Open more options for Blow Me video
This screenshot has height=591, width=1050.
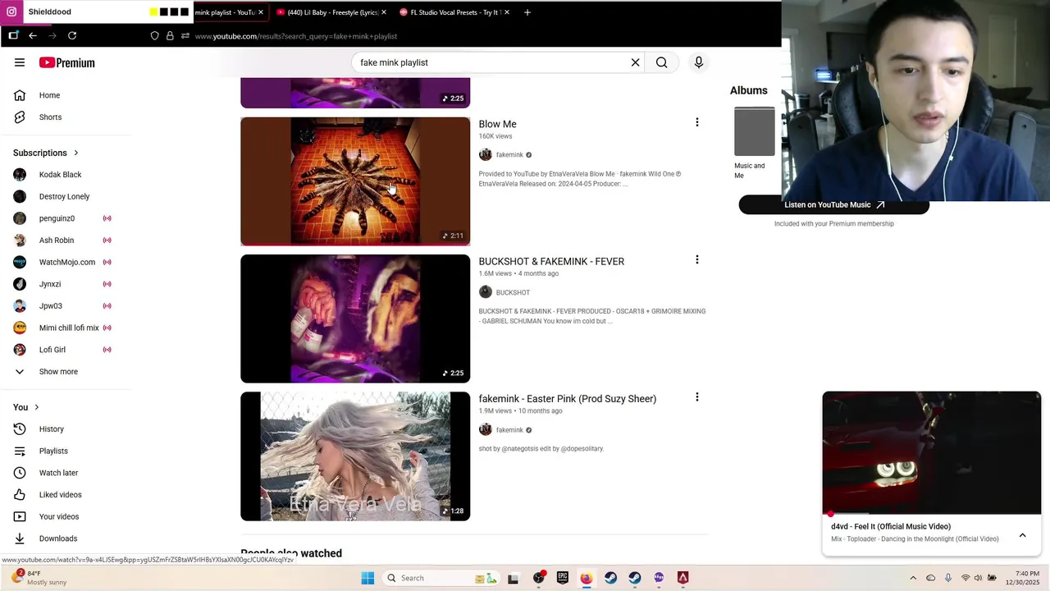coord(697,122)
